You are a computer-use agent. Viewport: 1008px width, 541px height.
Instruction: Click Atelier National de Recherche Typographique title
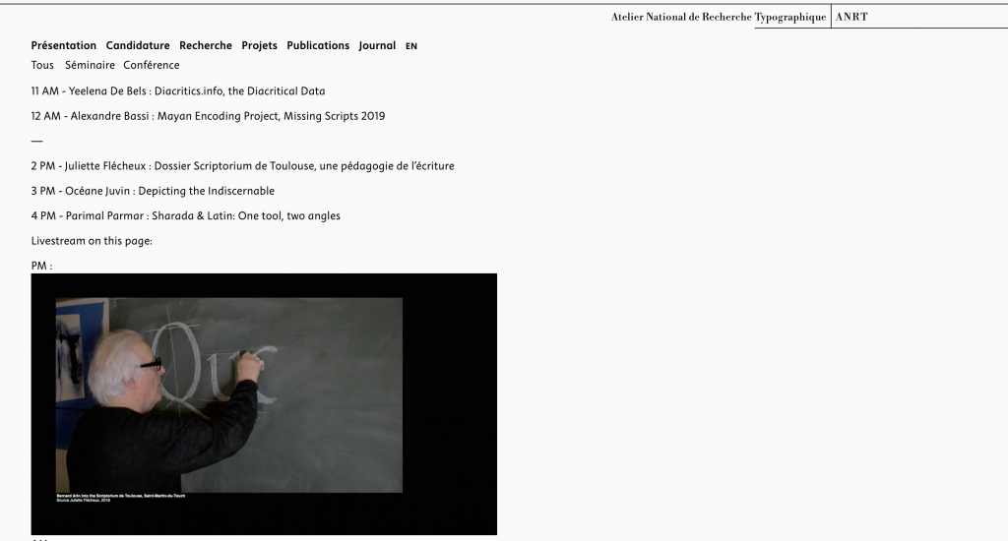click(x=718, y=17)
